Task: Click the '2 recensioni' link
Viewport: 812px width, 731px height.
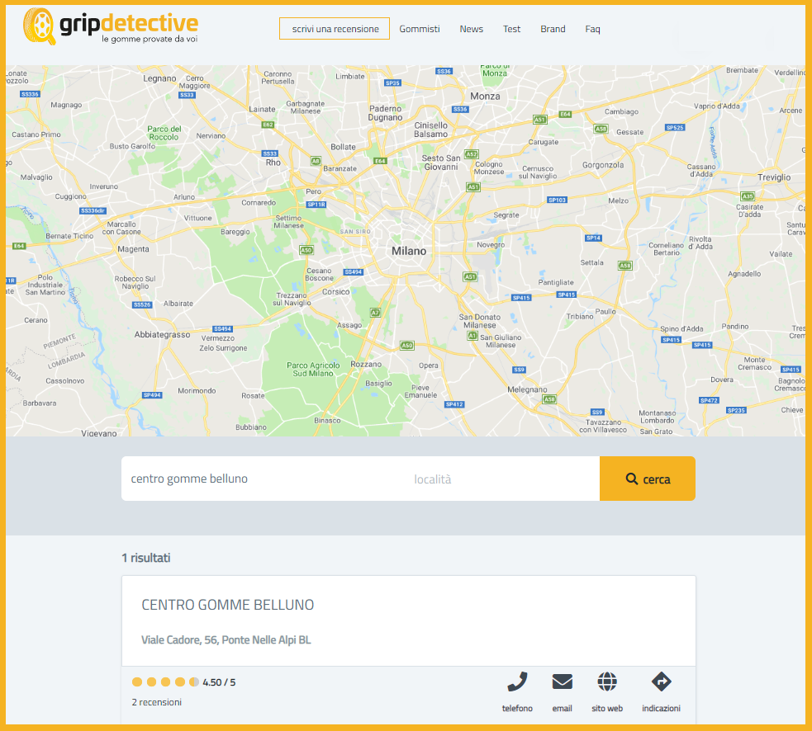Action: coord(157,702)
